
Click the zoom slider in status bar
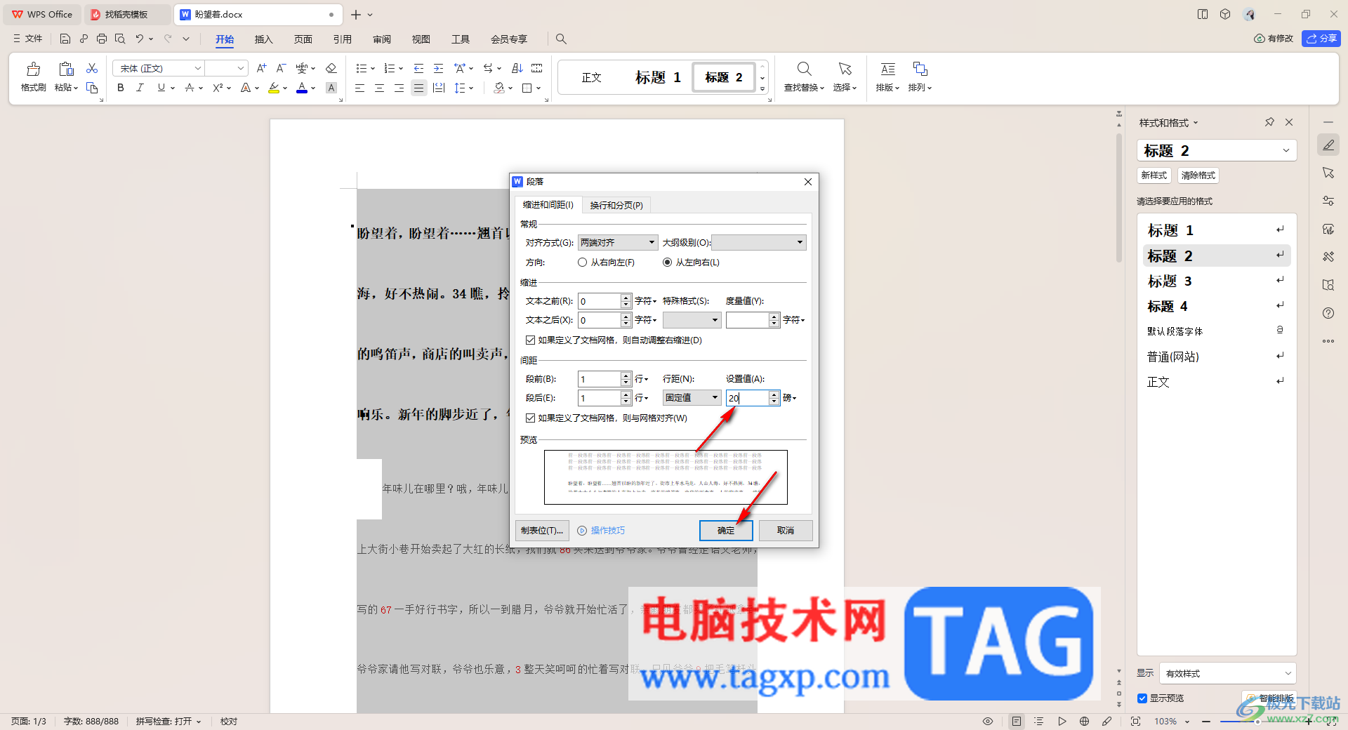pyautogui.click(x=1257, y=721)
